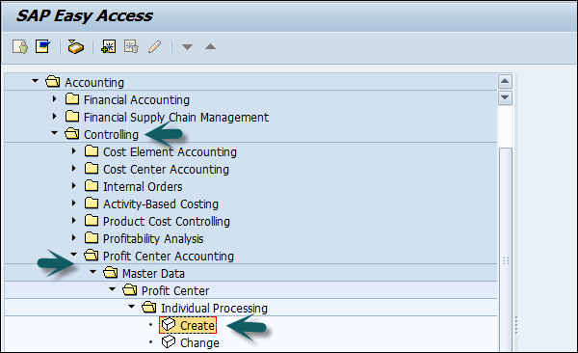The width and height of the screenshot is (578, 353).
Task: Expand the Internal Orders node
Action: click(x=74, y=186)
